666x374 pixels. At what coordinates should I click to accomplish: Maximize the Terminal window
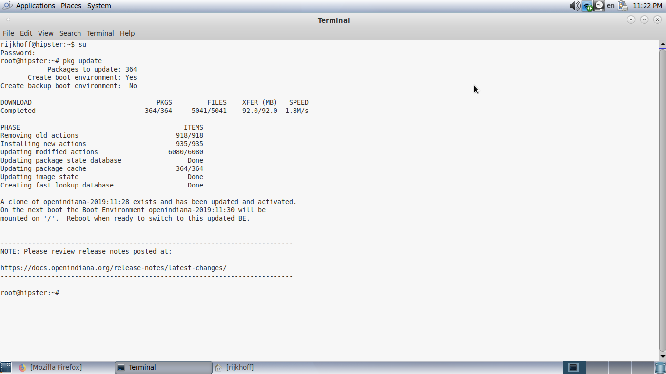click(x=645, y=20)
